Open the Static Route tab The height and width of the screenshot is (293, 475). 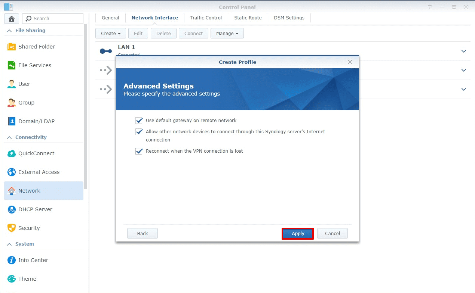tap(248, 18)
